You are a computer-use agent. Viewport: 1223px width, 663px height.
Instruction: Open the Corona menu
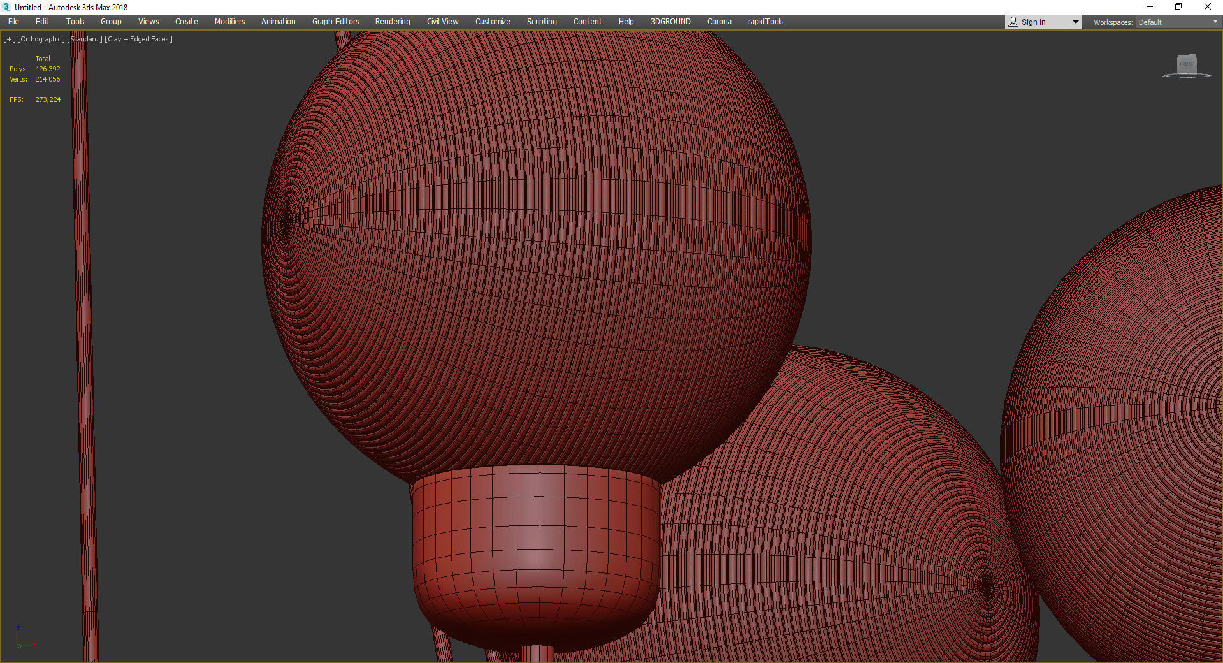pos(720,22)
